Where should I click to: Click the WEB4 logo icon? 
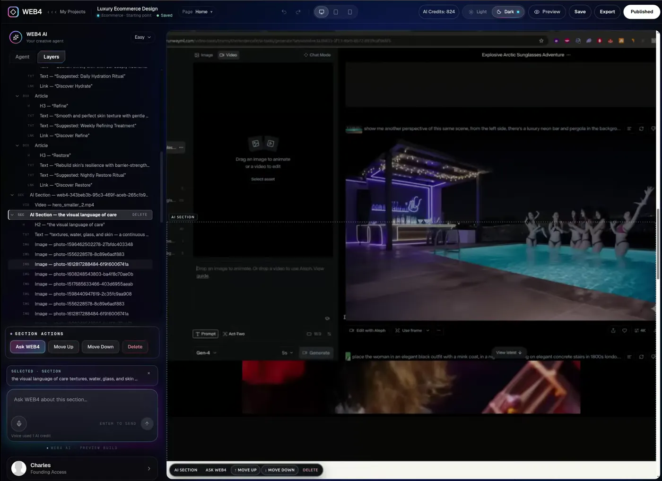point(13,12)
